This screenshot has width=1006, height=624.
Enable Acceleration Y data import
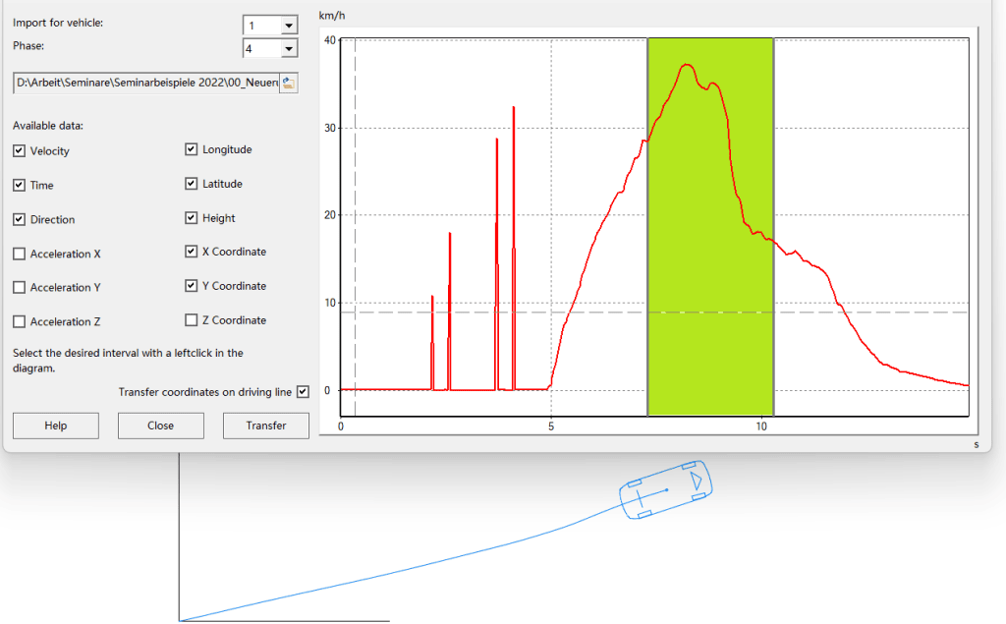20,287
